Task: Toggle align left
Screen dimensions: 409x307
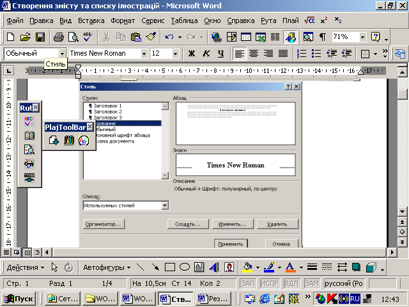Action: [x=240, y=54]
